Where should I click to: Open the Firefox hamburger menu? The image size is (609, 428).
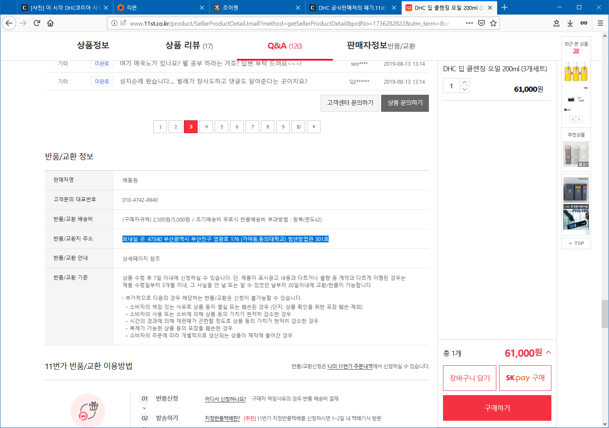pyautogui.click(x=600, y=23)
